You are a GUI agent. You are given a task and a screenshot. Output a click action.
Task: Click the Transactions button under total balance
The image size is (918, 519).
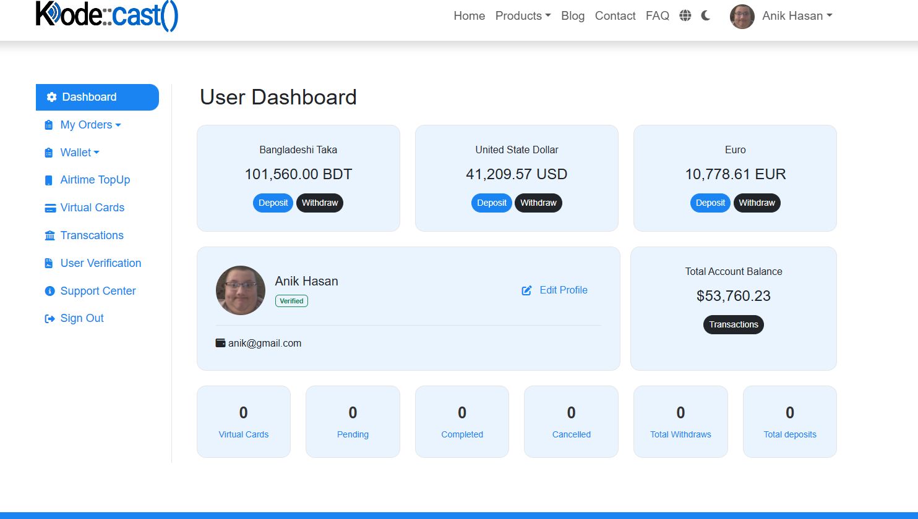(x=733, y=324)
